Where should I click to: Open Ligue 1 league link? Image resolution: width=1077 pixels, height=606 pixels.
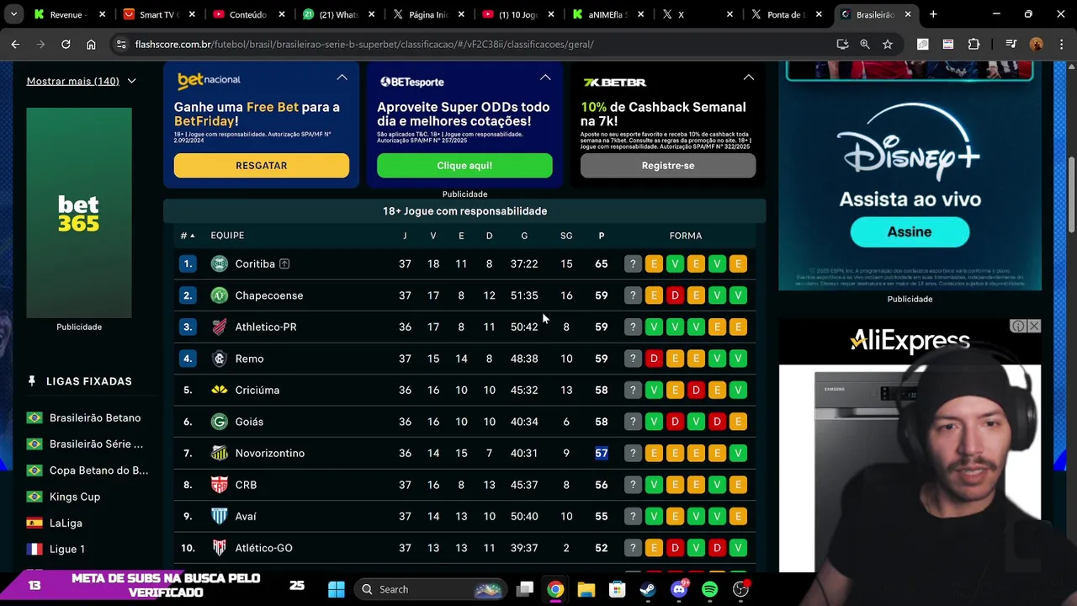click(67, 549)
